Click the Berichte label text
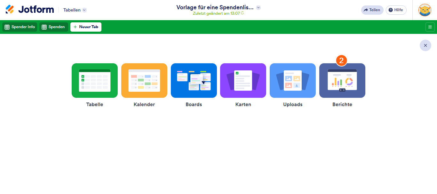The width and height of the screenshot is (437, 194). 342,105
